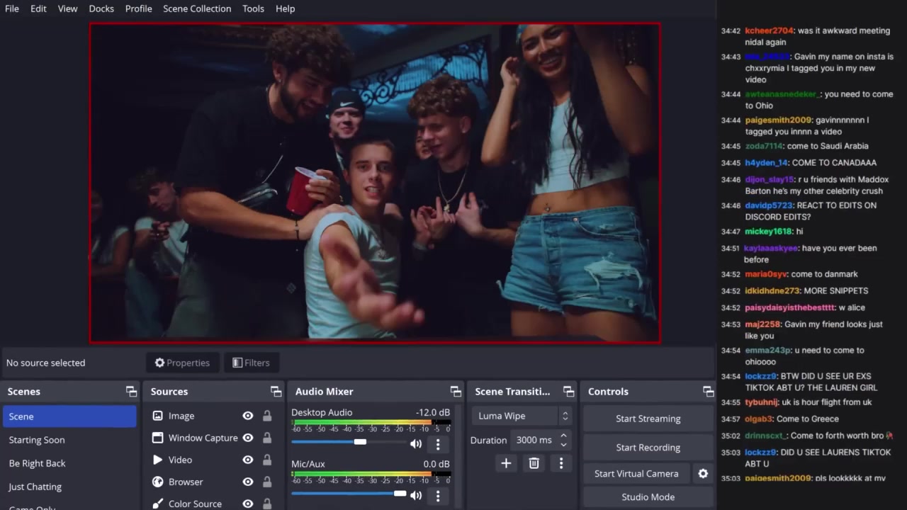Click the add transition plus icon
Viewport: 907px width, 510px height.
click(x=506, y=463)
